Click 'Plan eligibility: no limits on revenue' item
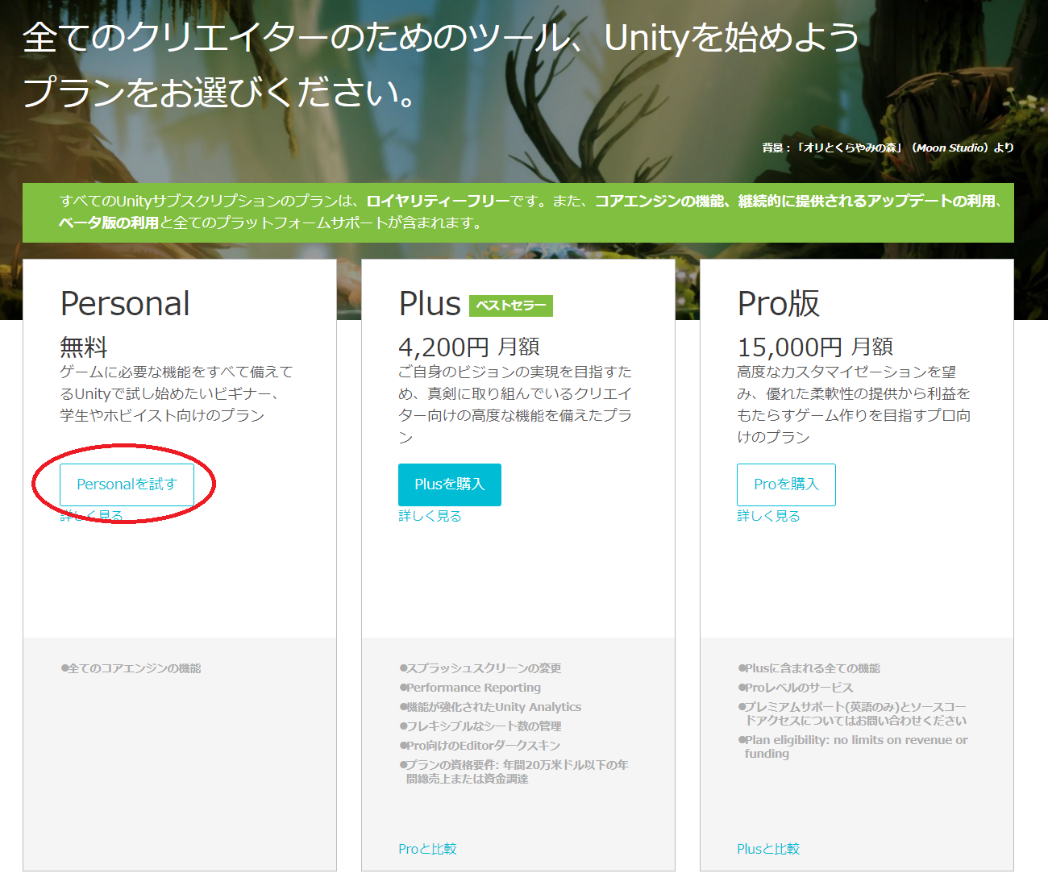Image resolution: width=1048 pixels, height=890 pixels. tap(853, 747)
